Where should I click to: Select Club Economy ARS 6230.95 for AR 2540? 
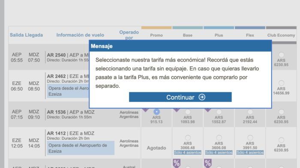pyautogui.click(x=281, y=55)
